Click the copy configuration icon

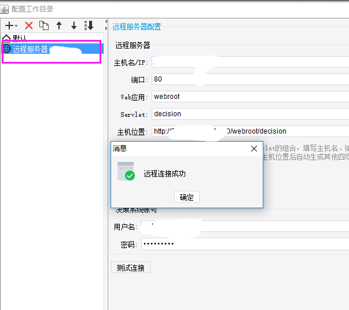pos(44,25)
